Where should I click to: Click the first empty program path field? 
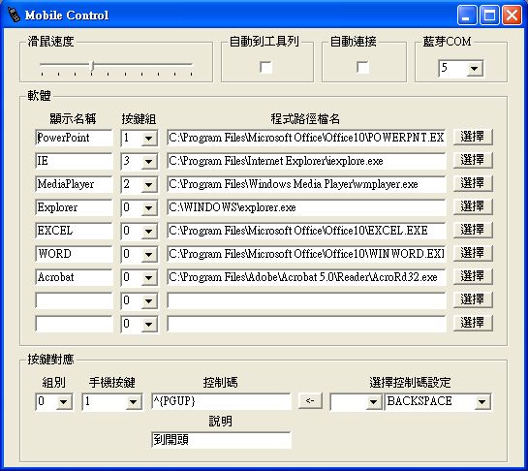pos(306,300)
